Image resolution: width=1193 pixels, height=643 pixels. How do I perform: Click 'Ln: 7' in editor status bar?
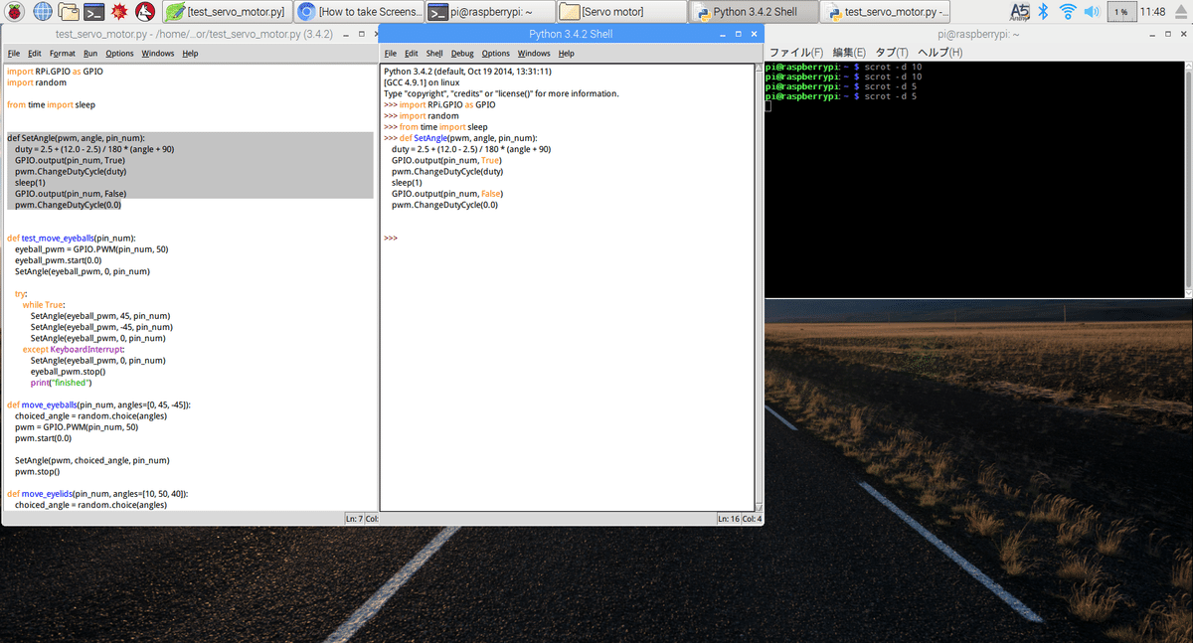pyautogui.click(x=353, y=519)
